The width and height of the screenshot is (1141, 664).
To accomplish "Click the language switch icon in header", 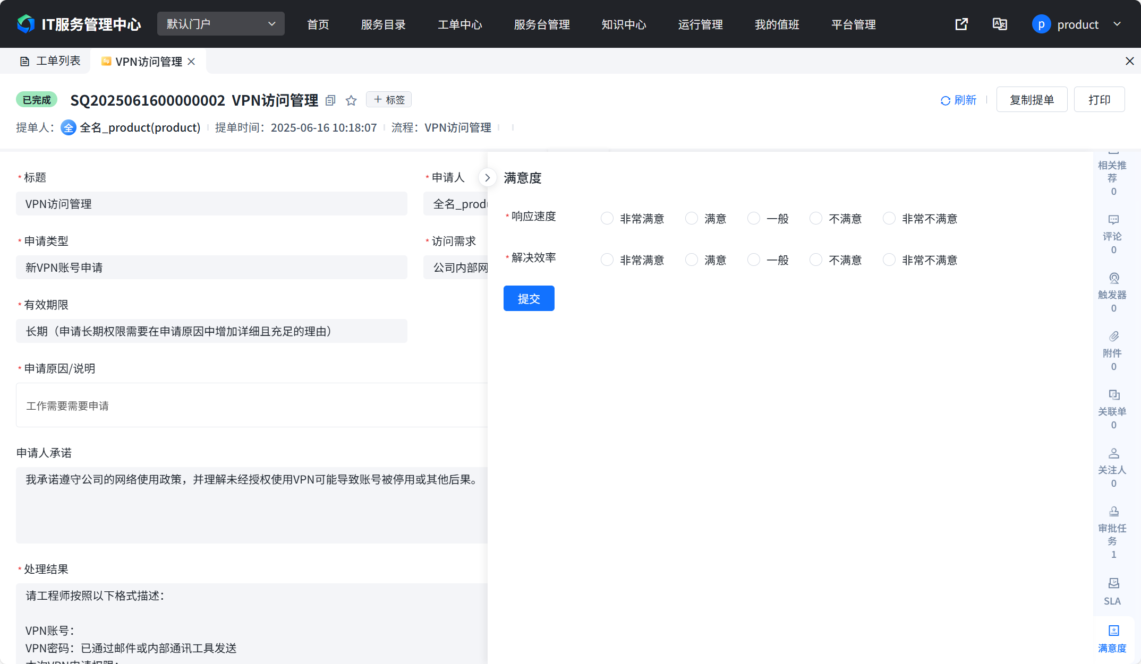I will 1000,24.
